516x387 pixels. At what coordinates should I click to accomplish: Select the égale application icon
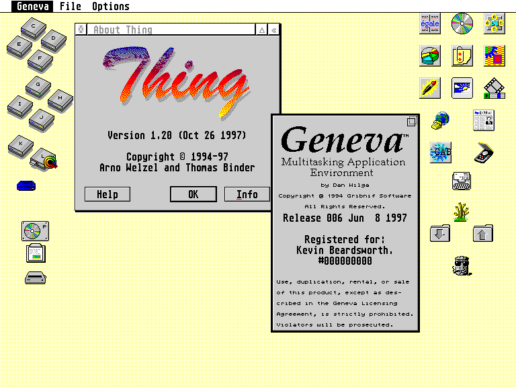pyautogui.click(x=430, y=24)
